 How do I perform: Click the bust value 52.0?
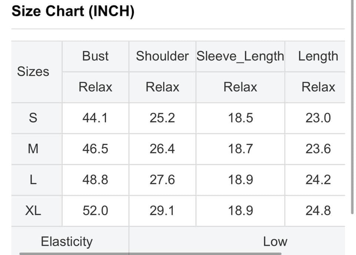(x=95, y=211)
